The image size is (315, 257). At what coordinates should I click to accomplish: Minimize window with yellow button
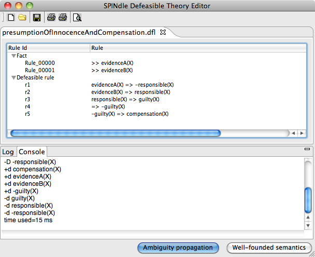[x=19, y=6]
